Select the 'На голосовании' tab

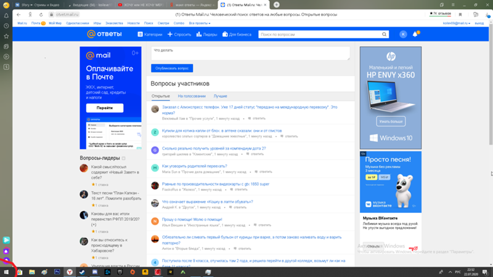pos(192,96)
